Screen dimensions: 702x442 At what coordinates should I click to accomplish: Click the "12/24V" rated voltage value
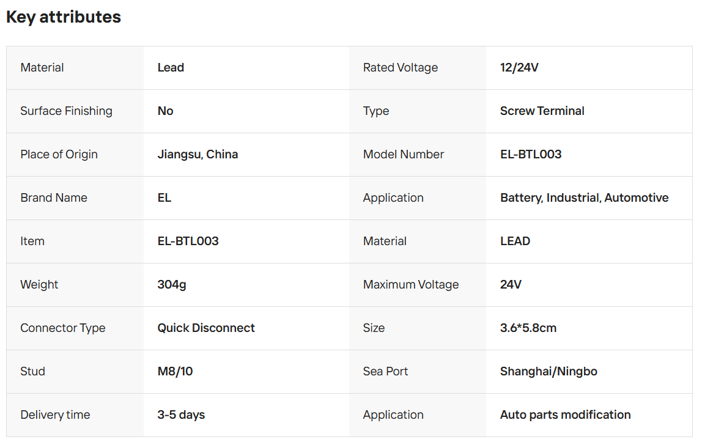tap(519, 68)
